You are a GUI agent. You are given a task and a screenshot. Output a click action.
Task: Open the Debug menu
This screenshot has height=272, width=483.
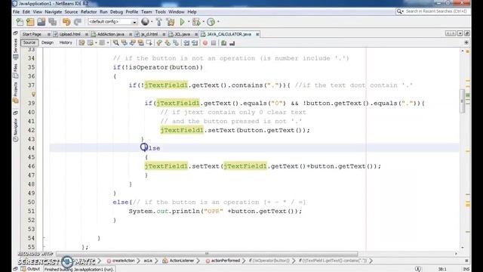tap(116, 12)
